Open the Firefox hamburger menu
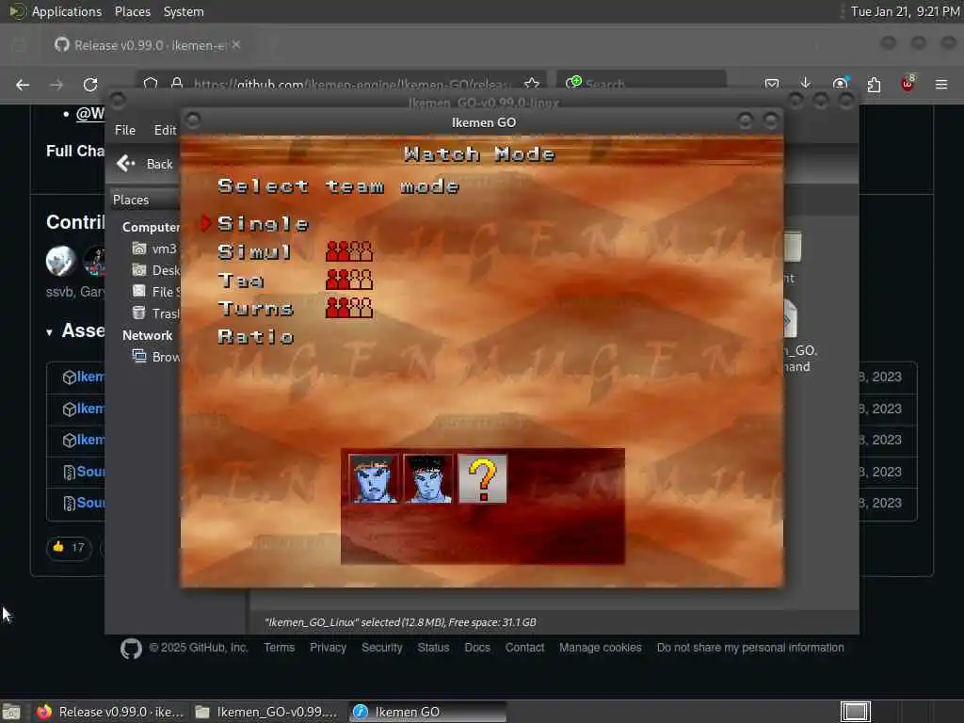This screenshot has height=723, width=964. point(941,84)
